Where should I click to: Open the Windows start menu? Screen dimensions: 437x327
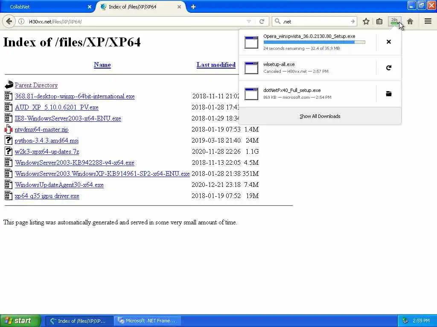20,321
